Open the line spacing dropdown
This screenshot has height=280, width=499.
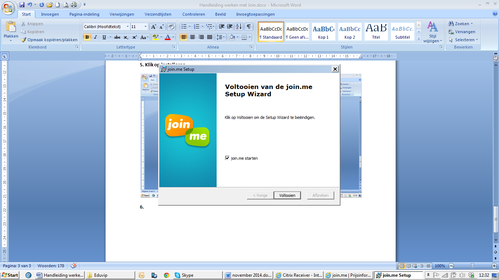coord(221,37)
